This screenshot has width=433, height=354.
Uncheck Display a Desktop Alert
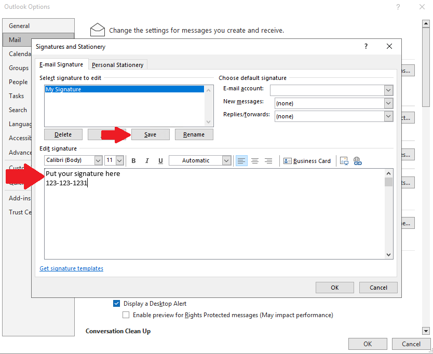click(x=116, y=304)
